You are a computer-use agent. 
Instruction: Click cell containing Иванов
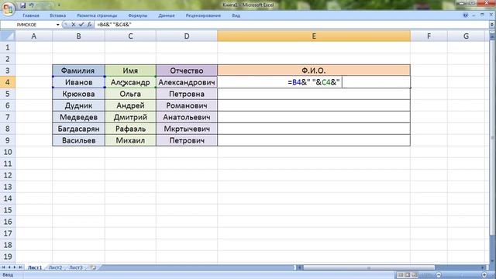[78, 82]
